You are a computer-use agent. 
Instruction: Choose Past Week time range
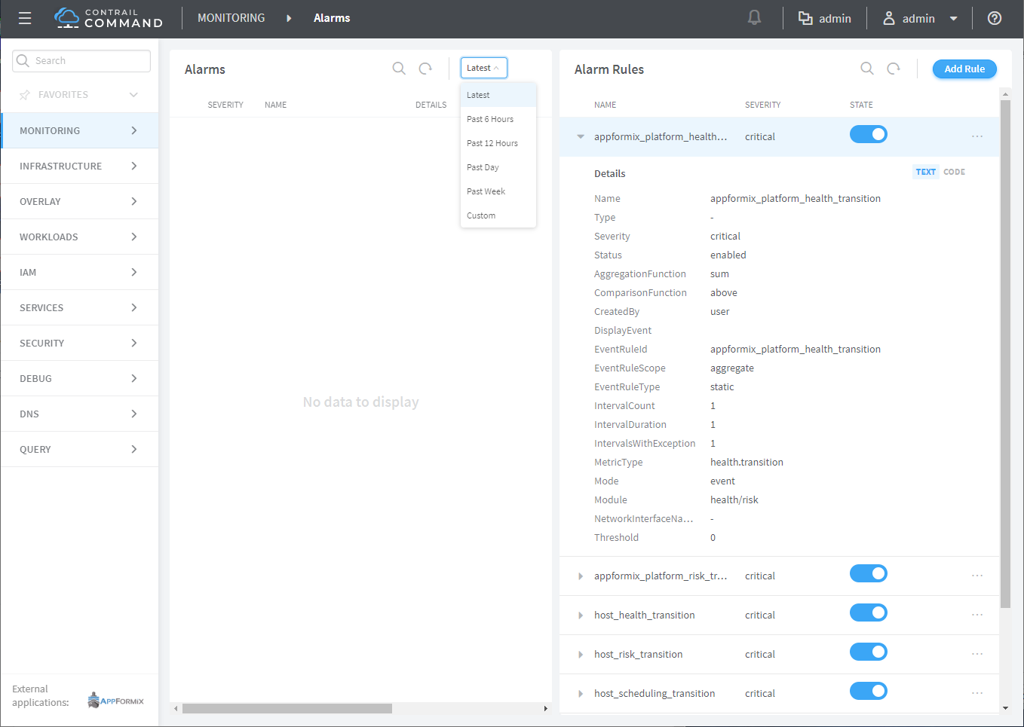(498, 191)
